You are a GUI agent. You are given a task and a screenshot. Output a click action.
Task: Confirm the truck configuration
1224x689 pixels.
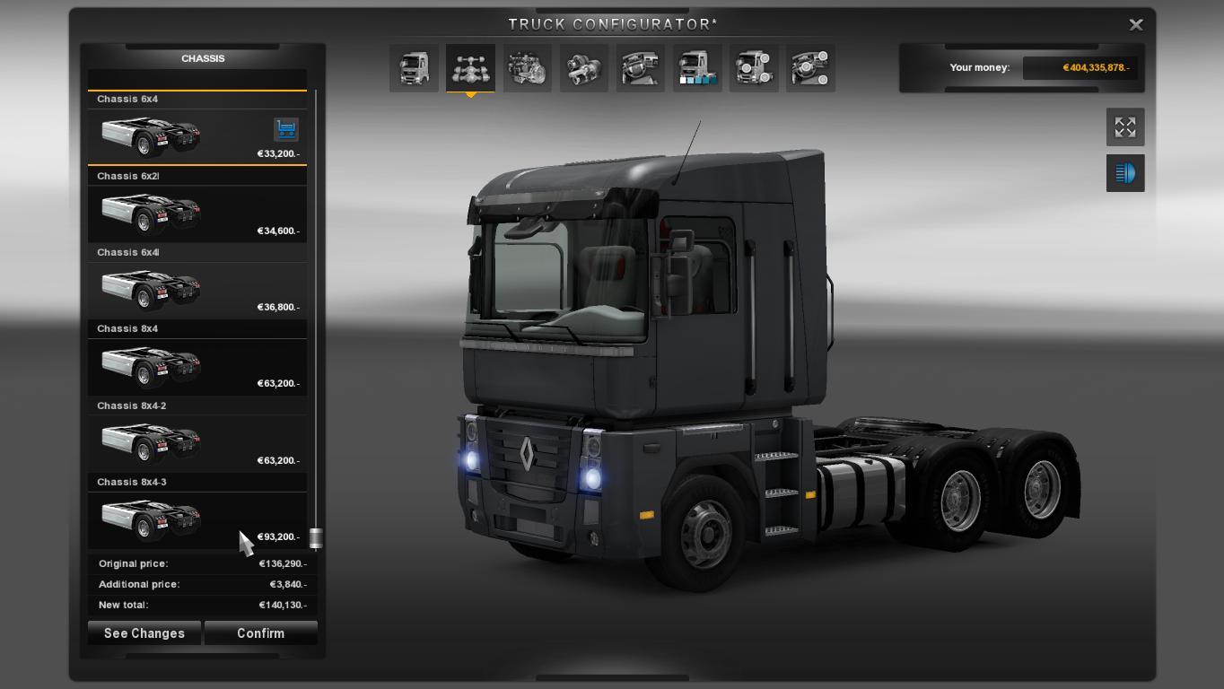(260, 633)
